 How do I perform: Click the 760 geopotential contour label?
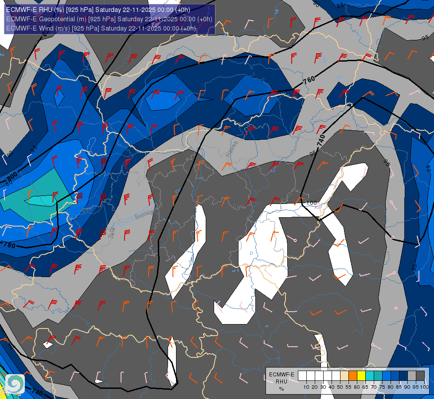(309, 80)
